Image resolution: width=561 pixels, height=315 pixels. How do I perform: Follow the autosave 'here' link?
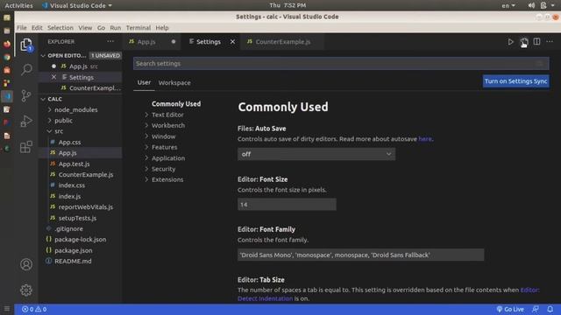425,139
